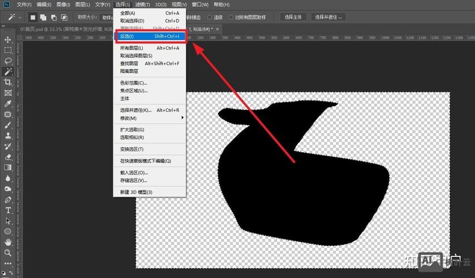Viewport: 475px width, 278px height.
Task: Expand the 修改(M) submenu
Action: [150, 118]
